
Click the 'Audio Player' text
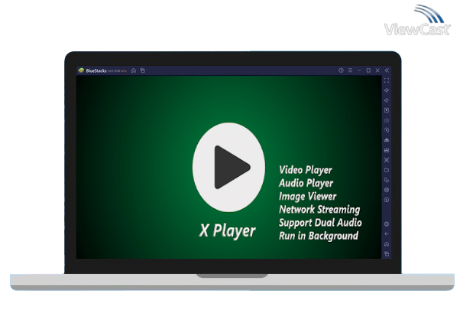pyautogui.click(x=306, y=183)
